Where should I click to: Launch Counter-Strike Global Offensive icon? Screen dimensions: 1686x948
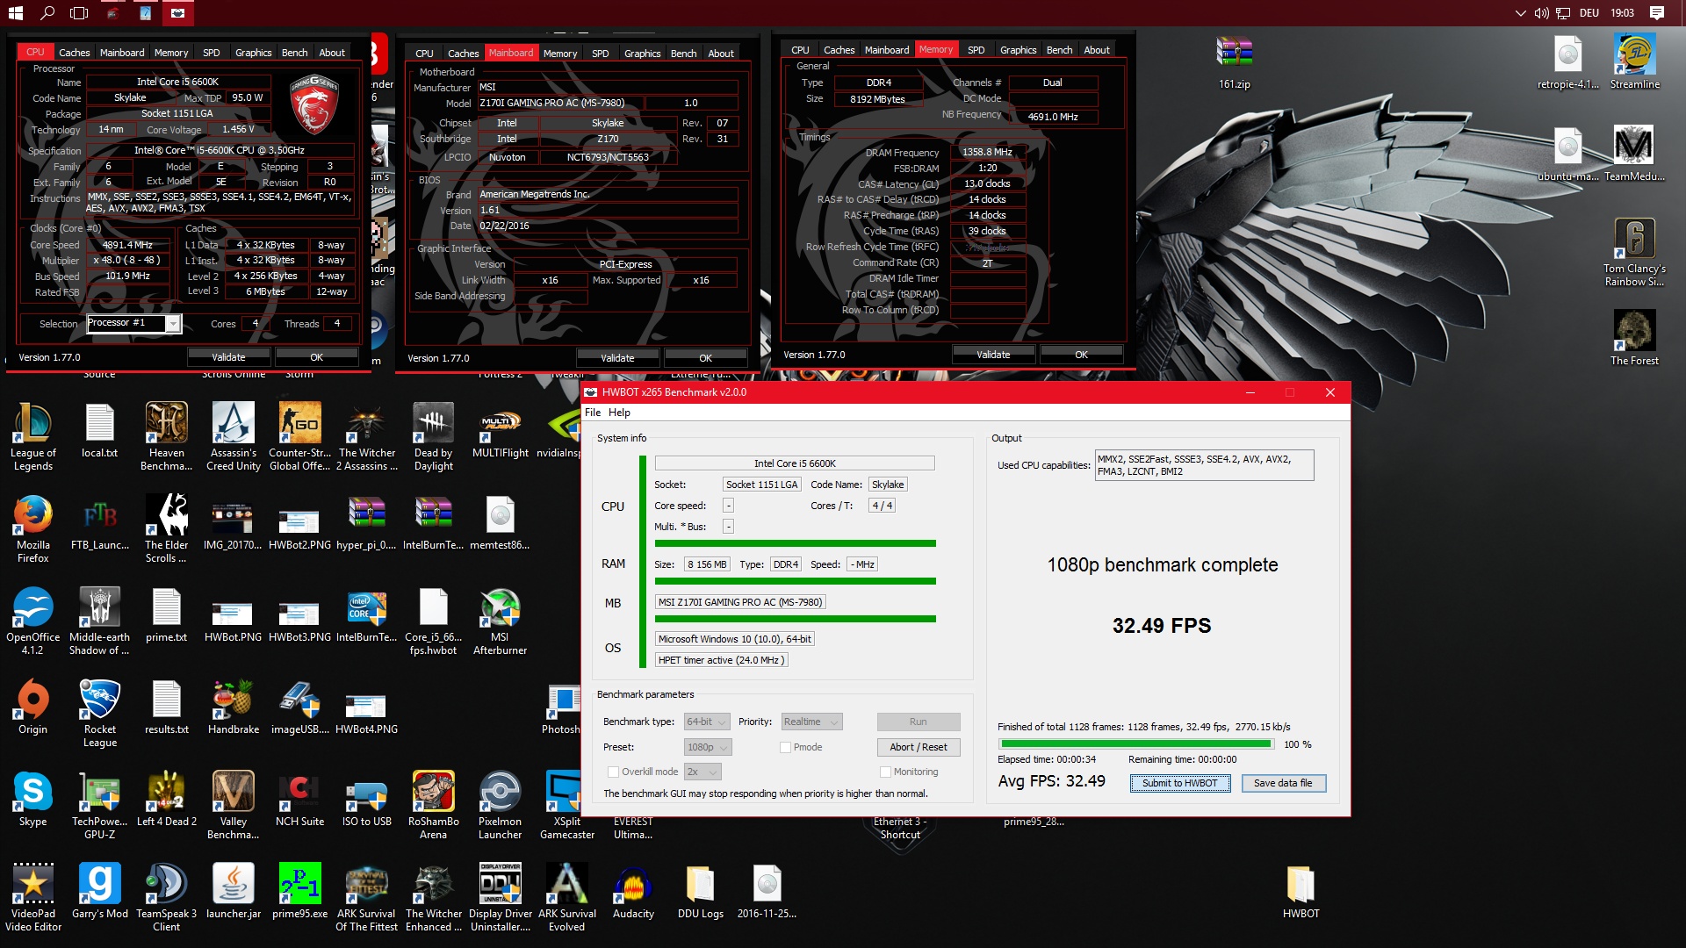(x=299, y=436)
